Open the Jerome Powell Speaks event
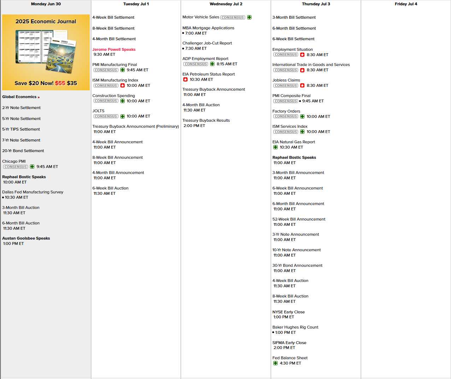This screenshot has width=451, height=379. click(114, 49)
